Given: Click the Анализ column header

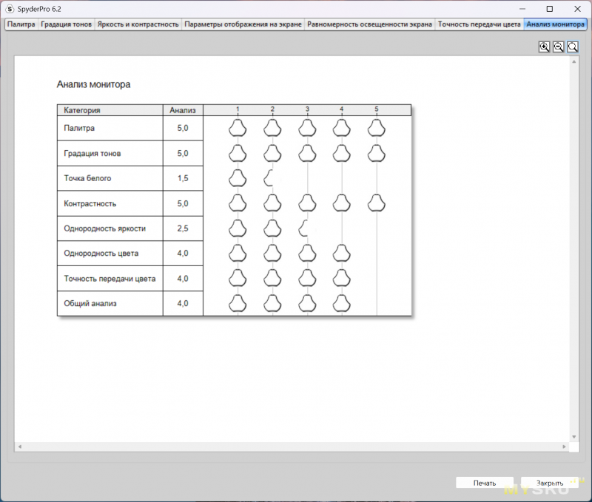Looking at the screenshot, I should pos(183,110).
